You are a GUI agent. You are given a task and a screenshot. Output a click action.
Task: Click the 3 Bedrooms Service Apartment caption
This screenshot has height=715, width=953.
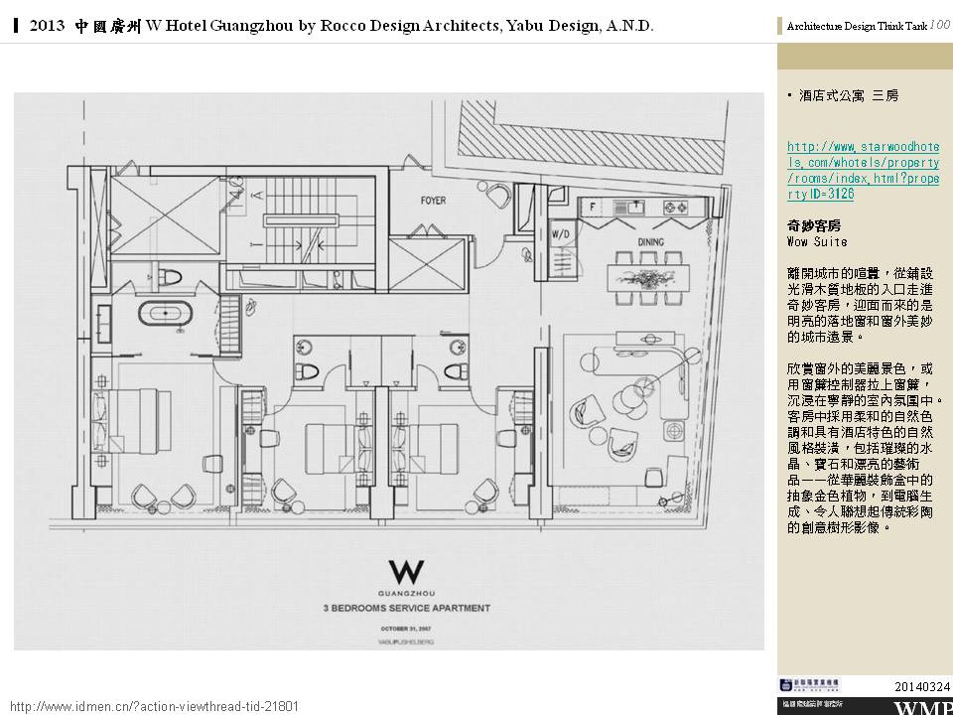point(405,607)
